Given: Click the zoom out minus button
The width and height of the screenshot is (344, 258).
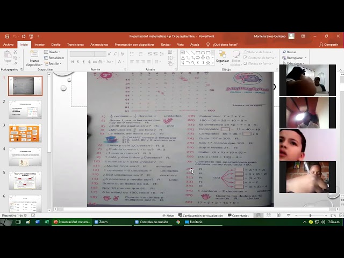Looking at the screenshot, I should [296, 216].
